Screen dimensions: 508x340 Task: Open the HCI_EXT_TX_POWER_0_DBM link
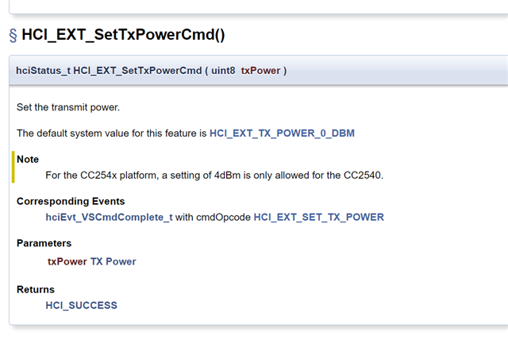(282, 133)
